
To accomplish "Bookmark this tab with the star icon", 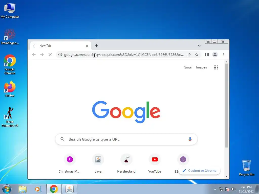I will 197,55.
